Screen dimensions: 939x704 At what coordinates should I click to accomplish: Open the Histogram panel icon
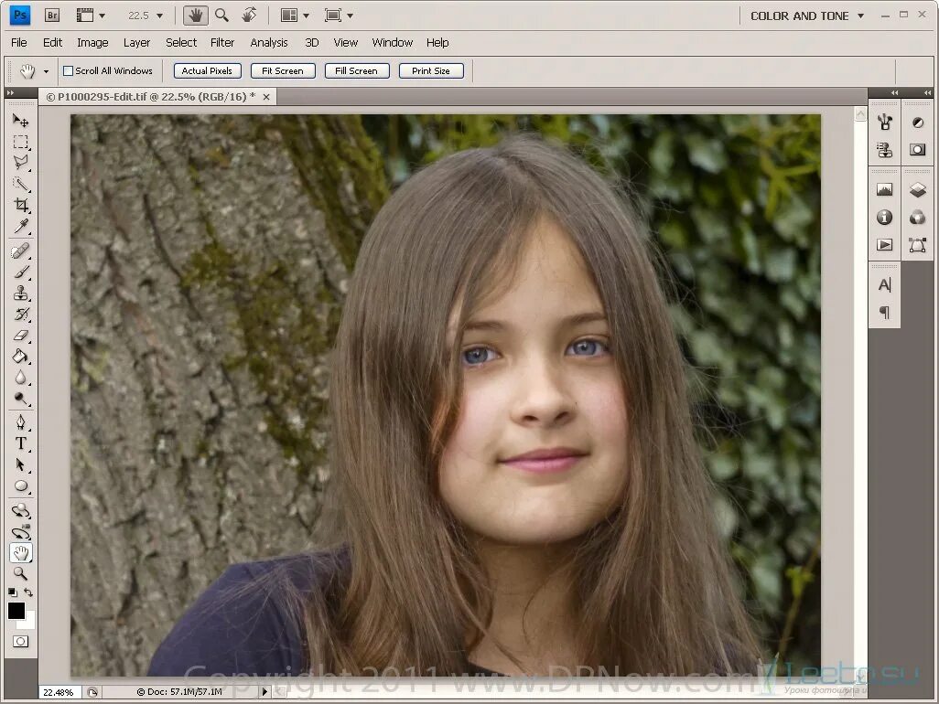click(x=884, y=190)
